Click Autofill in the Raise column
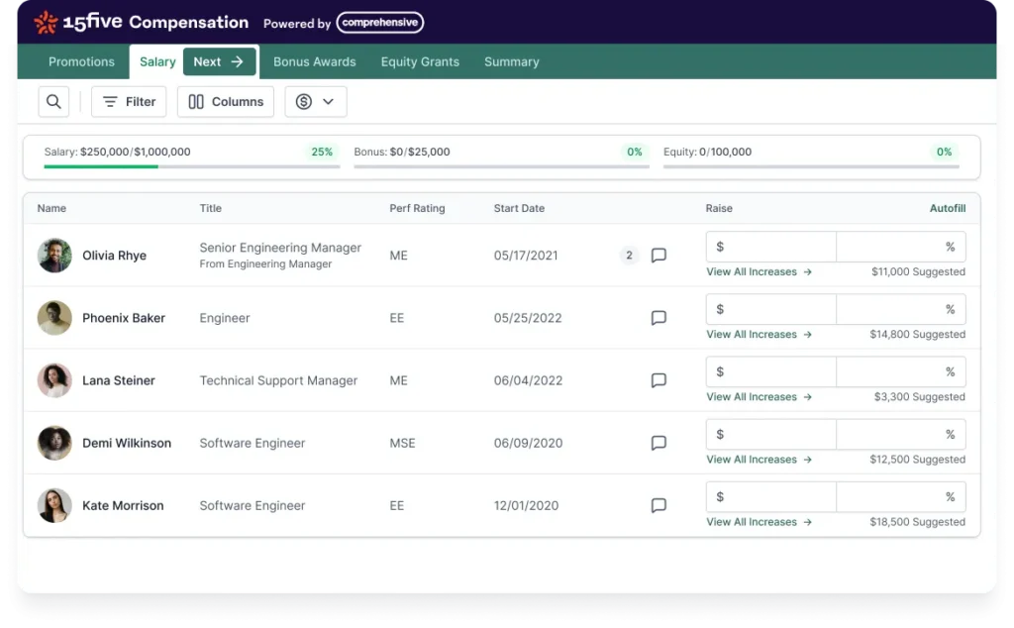The height and width of the screenshot is (628, 1014). (x=947, y=208)
